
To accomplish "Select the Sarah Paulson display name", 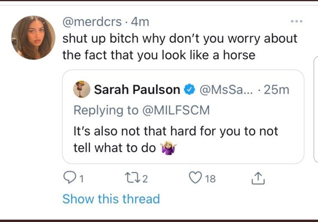I will (137, 90).
